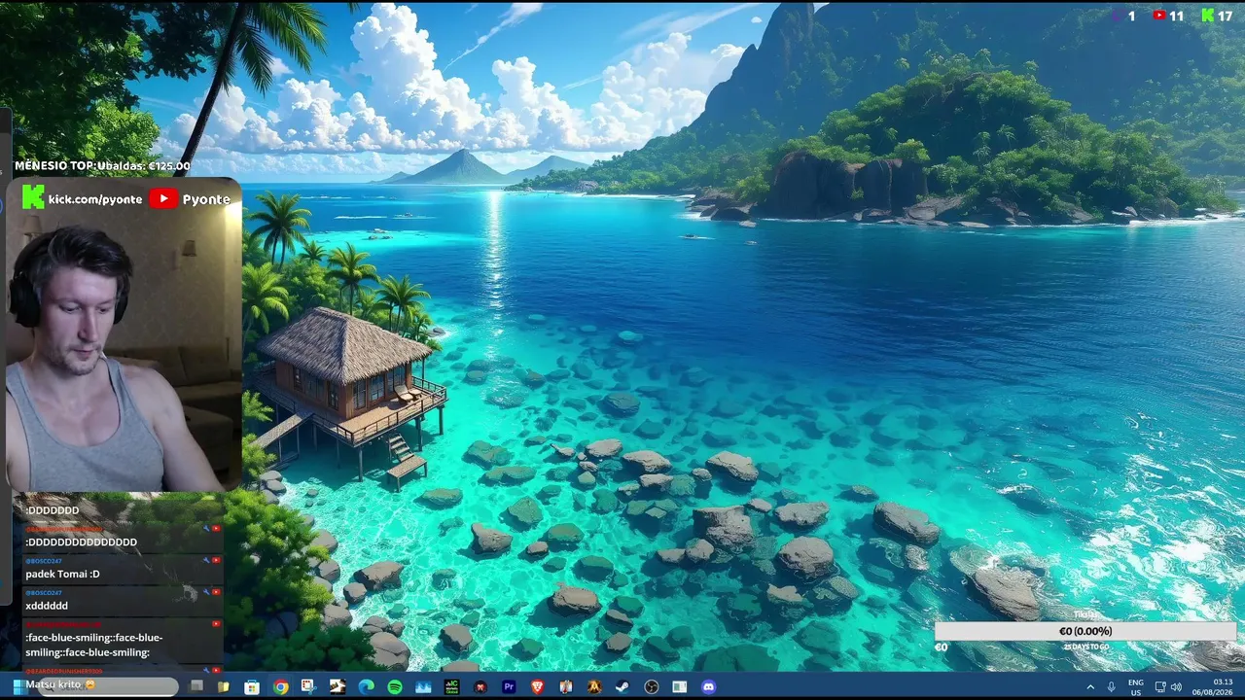The height and width of the screenshot is (700, 1245).
Task: Click the Pyonte channel name text
Action: point(206,198)
